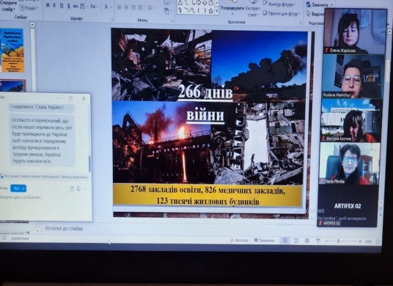Close the Zoom chat window

[84, 99]
